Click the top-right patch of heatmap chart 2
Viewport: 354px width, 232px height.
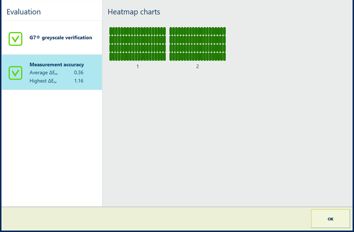pyautogui.click(x=224, y=31)
